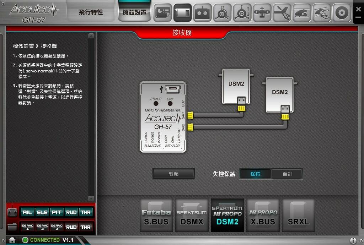Open the 飛行特性 tab
The height and width of the screenshot is (245, 364).
pyautogui.click(x=91, y=12)
